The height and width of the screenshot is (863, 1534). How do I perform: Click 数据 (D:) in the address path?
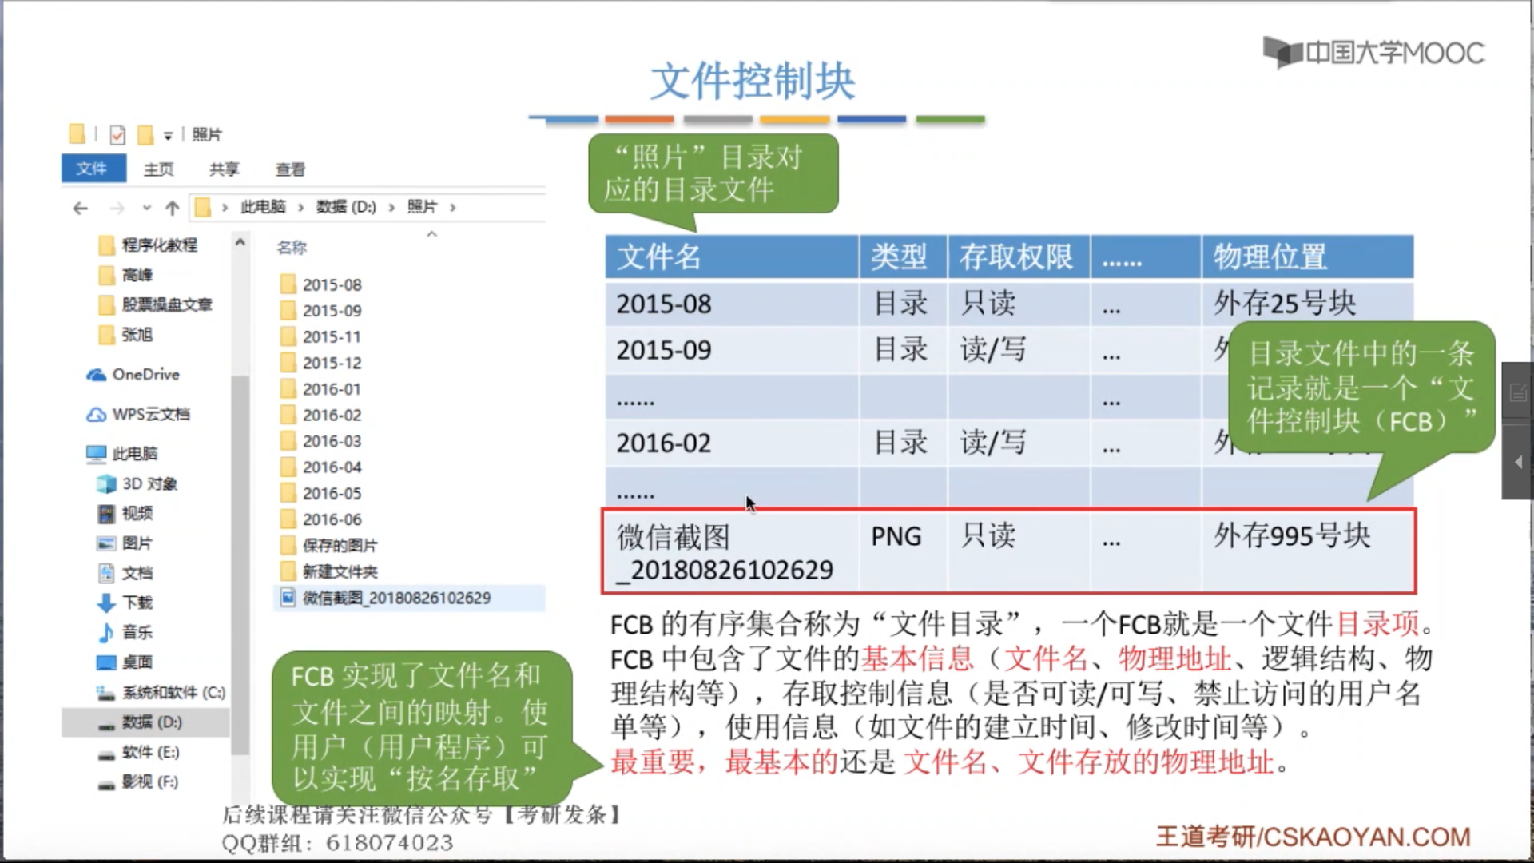[x=346, y=207]
